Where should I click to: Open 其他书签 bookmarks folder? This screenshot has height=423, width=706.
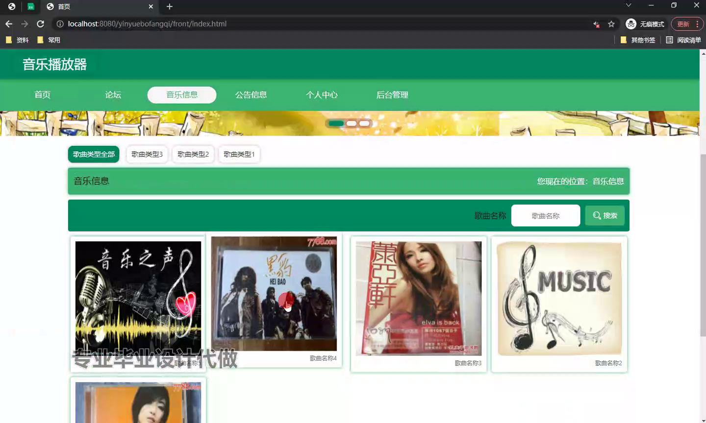coord(638,40)
